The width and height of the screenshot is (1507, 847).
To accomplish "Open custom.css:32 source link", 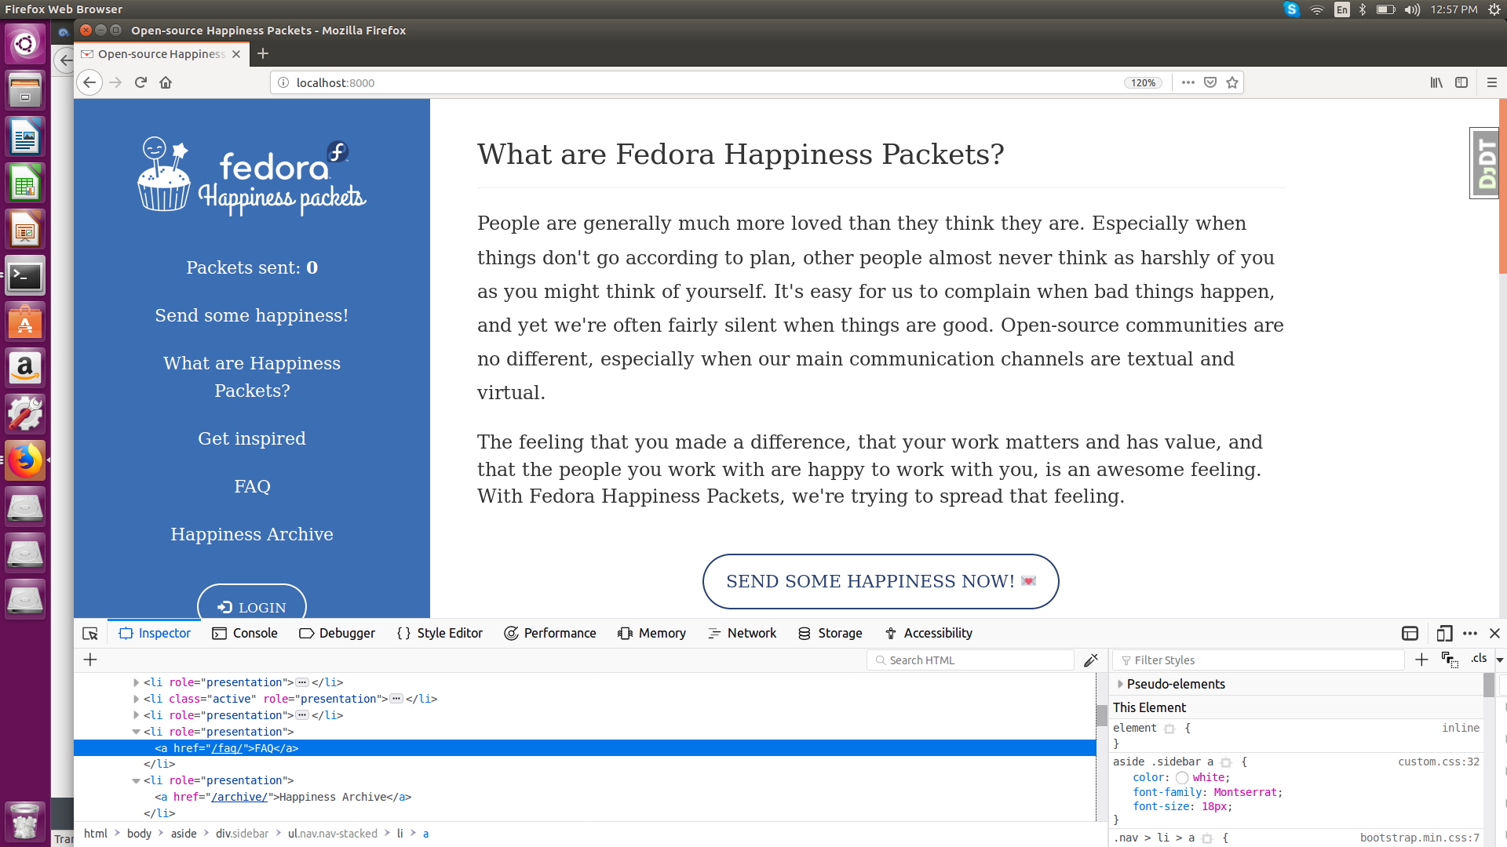I will coord(1439,762).
